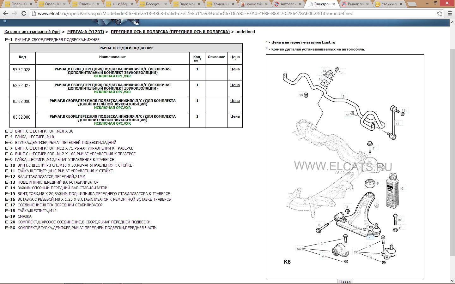
Task: Click callout 19 grease bottle in diagram
Action: click(401, 188)
